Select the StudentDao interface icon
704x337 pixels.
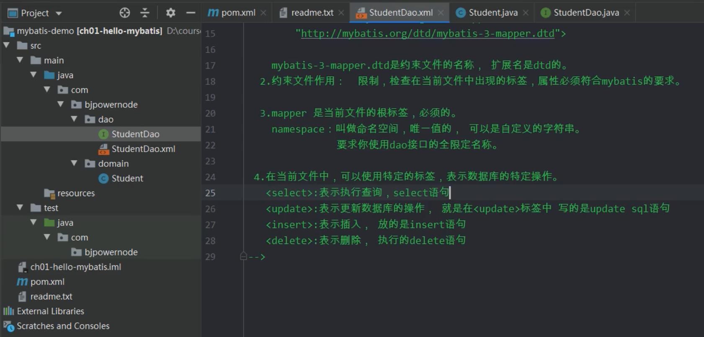coord(103,134)
